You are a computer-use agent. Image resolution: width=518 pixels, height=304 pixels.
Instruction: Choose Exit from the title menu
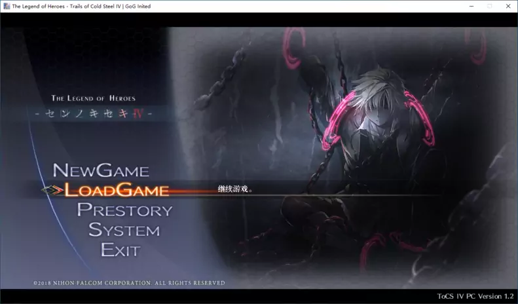(120, 250)
